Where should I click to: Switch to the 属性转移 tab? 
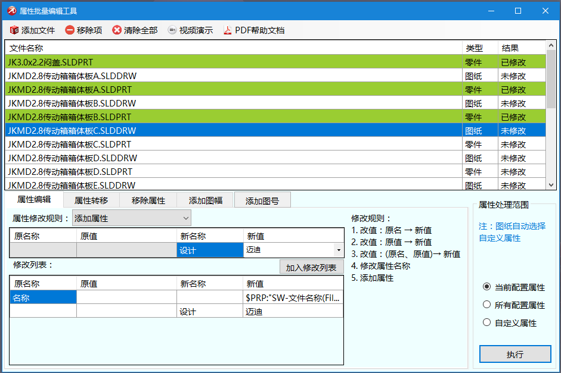91,200
